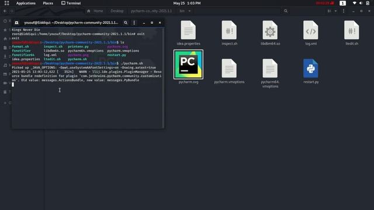Open the file manager three-dot menu
Viewport: 374px width, 210px height.
pyautogui.click(x=344, y=11)
